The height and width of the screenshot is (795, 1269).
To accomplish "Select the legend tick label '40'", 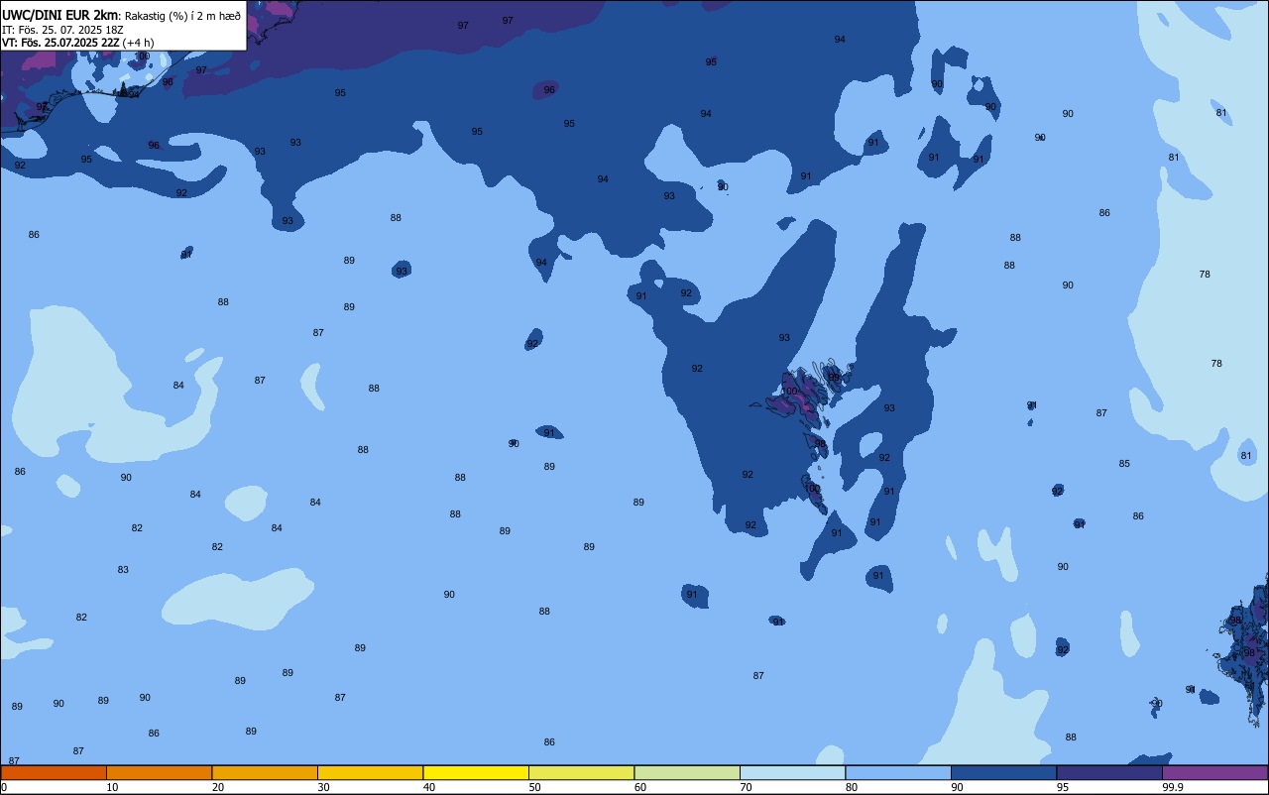I will [429, 787].
